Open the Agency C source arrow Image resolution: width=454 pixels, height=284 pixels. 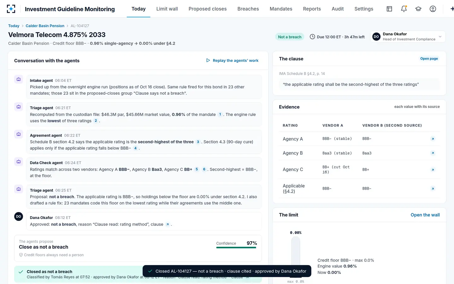point(433,170)
